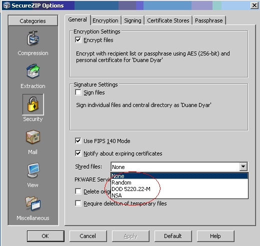Click the Categories header button
The width and height of the screenshot is (260, 246).
[x=33, y=21]
